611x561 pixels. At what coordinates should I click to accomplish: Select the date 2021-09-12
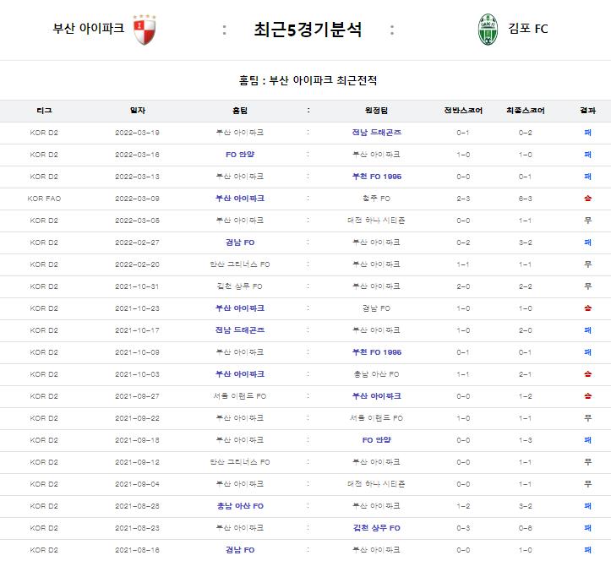pyautogui.click(x=137, y=462)
